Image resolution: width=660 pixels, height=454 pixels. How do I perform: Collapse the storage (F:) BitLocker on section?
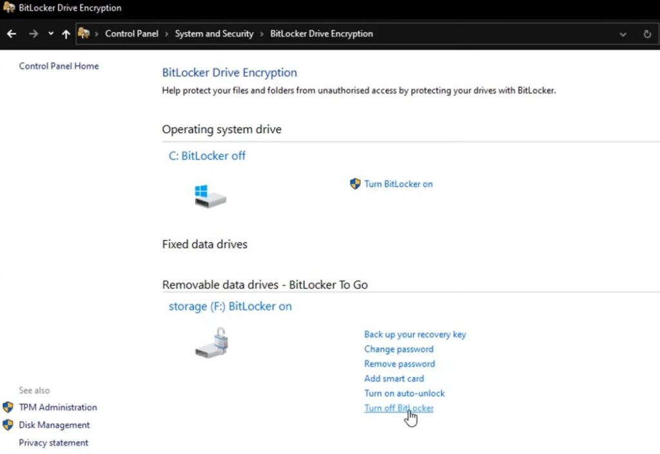(230, 306)
